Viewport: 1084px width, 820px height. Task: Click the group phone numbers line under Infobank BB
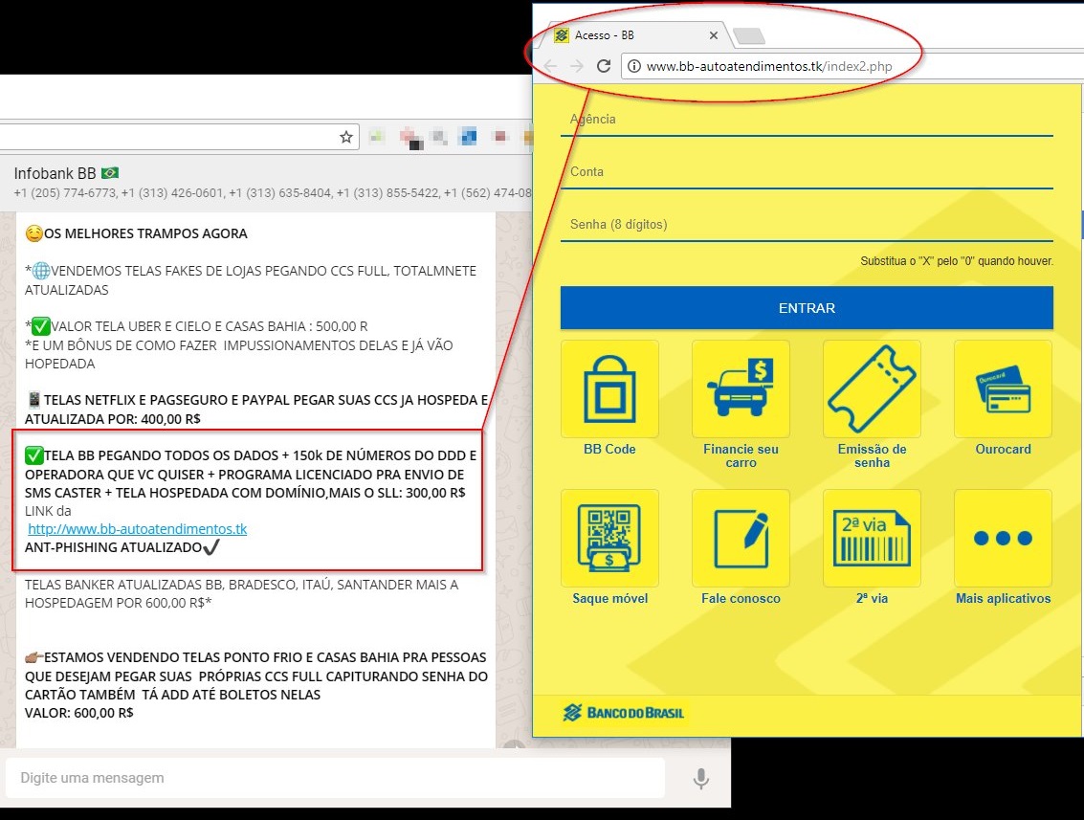tap(273, 193)
